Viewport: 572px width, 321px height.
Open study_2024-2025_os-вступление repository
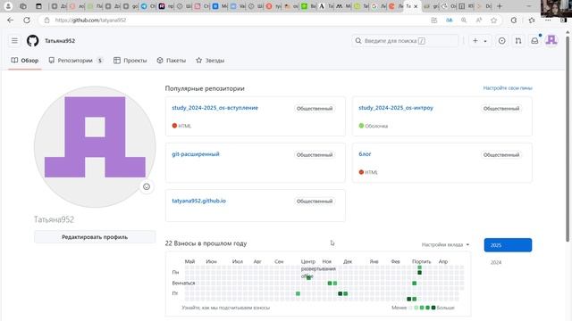pos(214,108)
